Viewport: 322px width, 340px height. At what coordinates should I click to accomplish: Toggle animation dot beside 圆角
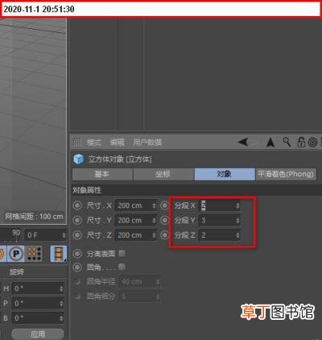pos(77,267)
